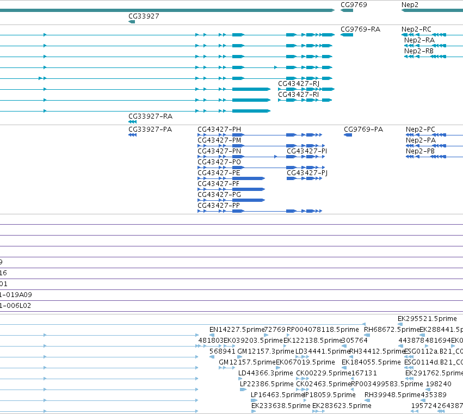463x414 pixels.
Task: Select protein CG43427-PF label
Action: (x=219, y=184)
